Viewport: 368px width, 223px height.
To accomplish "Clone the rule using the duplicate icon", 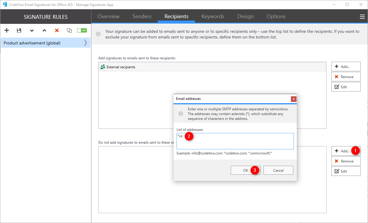I will [69, 30].
